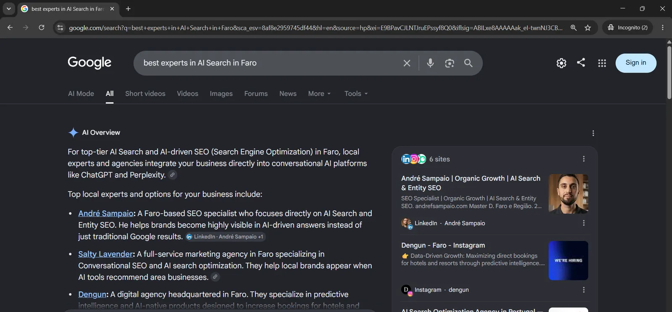The image size is (672, 312).
Task: View site information icon in address bar
Action: click(60, 28)
